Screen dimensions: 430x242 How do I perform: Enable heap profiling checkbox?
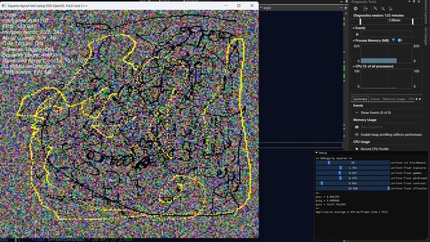[x=357, y=134]
